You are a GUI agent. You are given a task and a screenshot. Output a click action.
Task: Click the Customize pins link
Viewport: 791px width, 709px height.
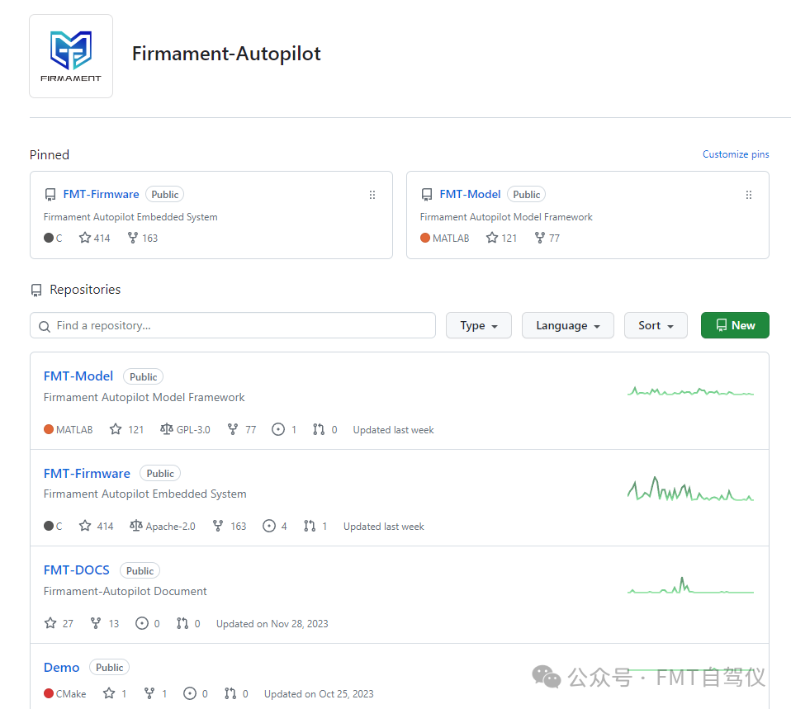(735, 154)
